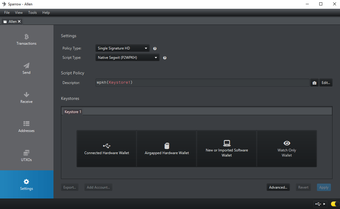340x209 pixels.
Task: Choose Airgapped Hardware Wallet
Action: (x=167, y=148)
